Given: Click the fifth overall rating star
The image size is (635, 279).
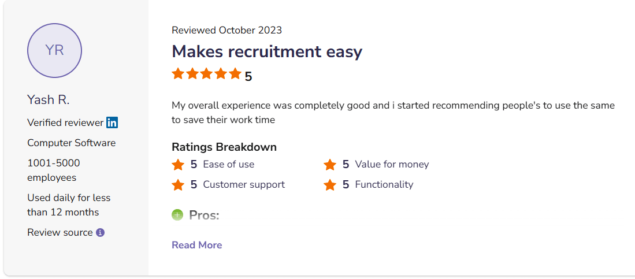Looking at the screenshot, I should point(235,74).
